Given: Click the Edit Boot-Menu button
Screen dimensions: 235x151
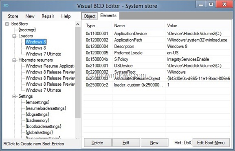Looking at the screenshot, I should click(211, 142).
